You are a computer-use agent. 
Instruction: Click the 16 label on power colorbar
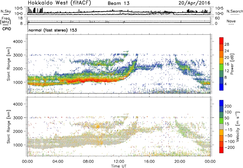click(x=227, y=64)
